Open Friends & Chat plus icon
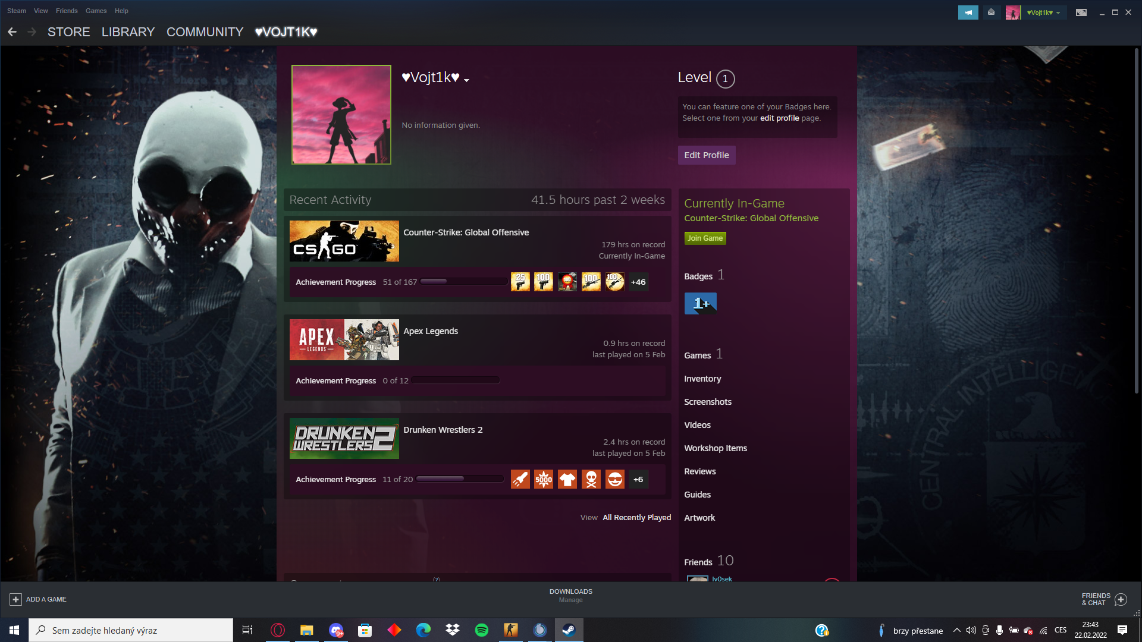The image size is (1142, 642). coord(1121,599)
